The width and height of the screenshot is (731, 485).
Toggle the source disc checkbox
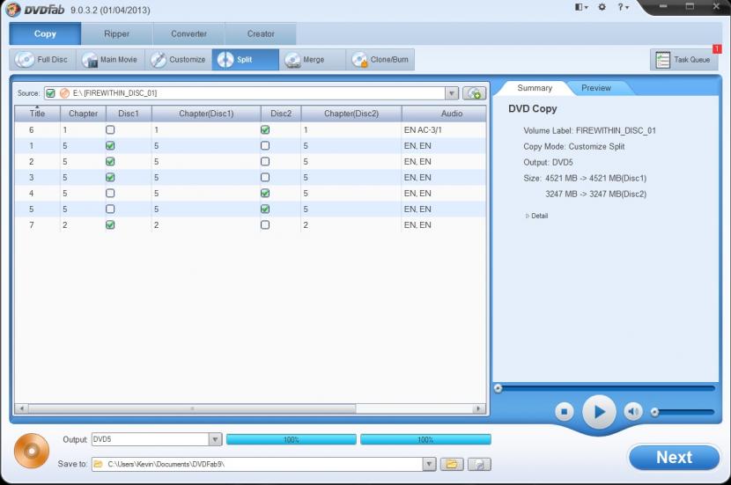tap(50, 93)
